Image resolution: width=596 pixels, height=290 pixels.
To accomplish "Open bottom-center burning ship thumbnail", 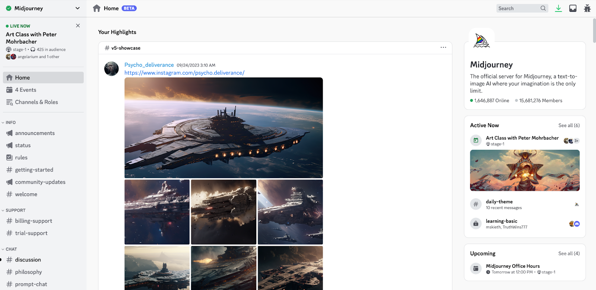I will [x=223, y=268].
